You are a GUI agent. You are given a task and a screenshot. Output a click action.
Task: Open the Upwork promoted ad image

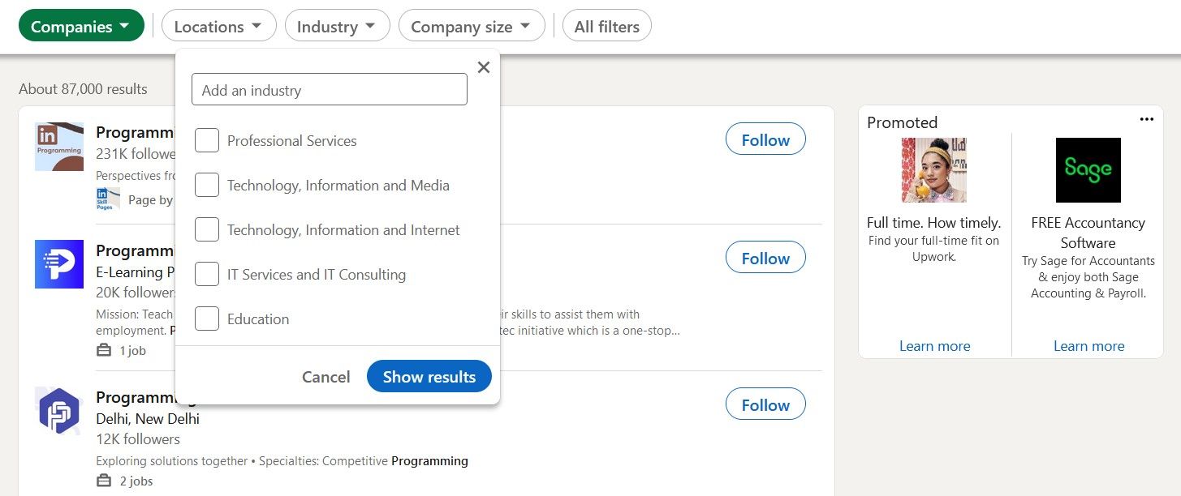point(933,170)
